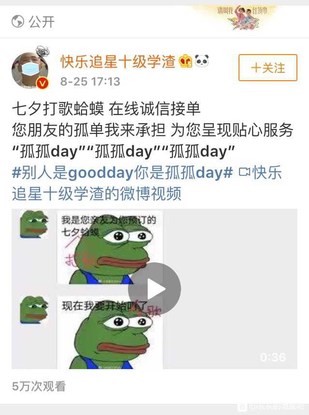Click the upper small Pepe chat avatar
This screenshot has width=309, height=415.
[34, 224]
